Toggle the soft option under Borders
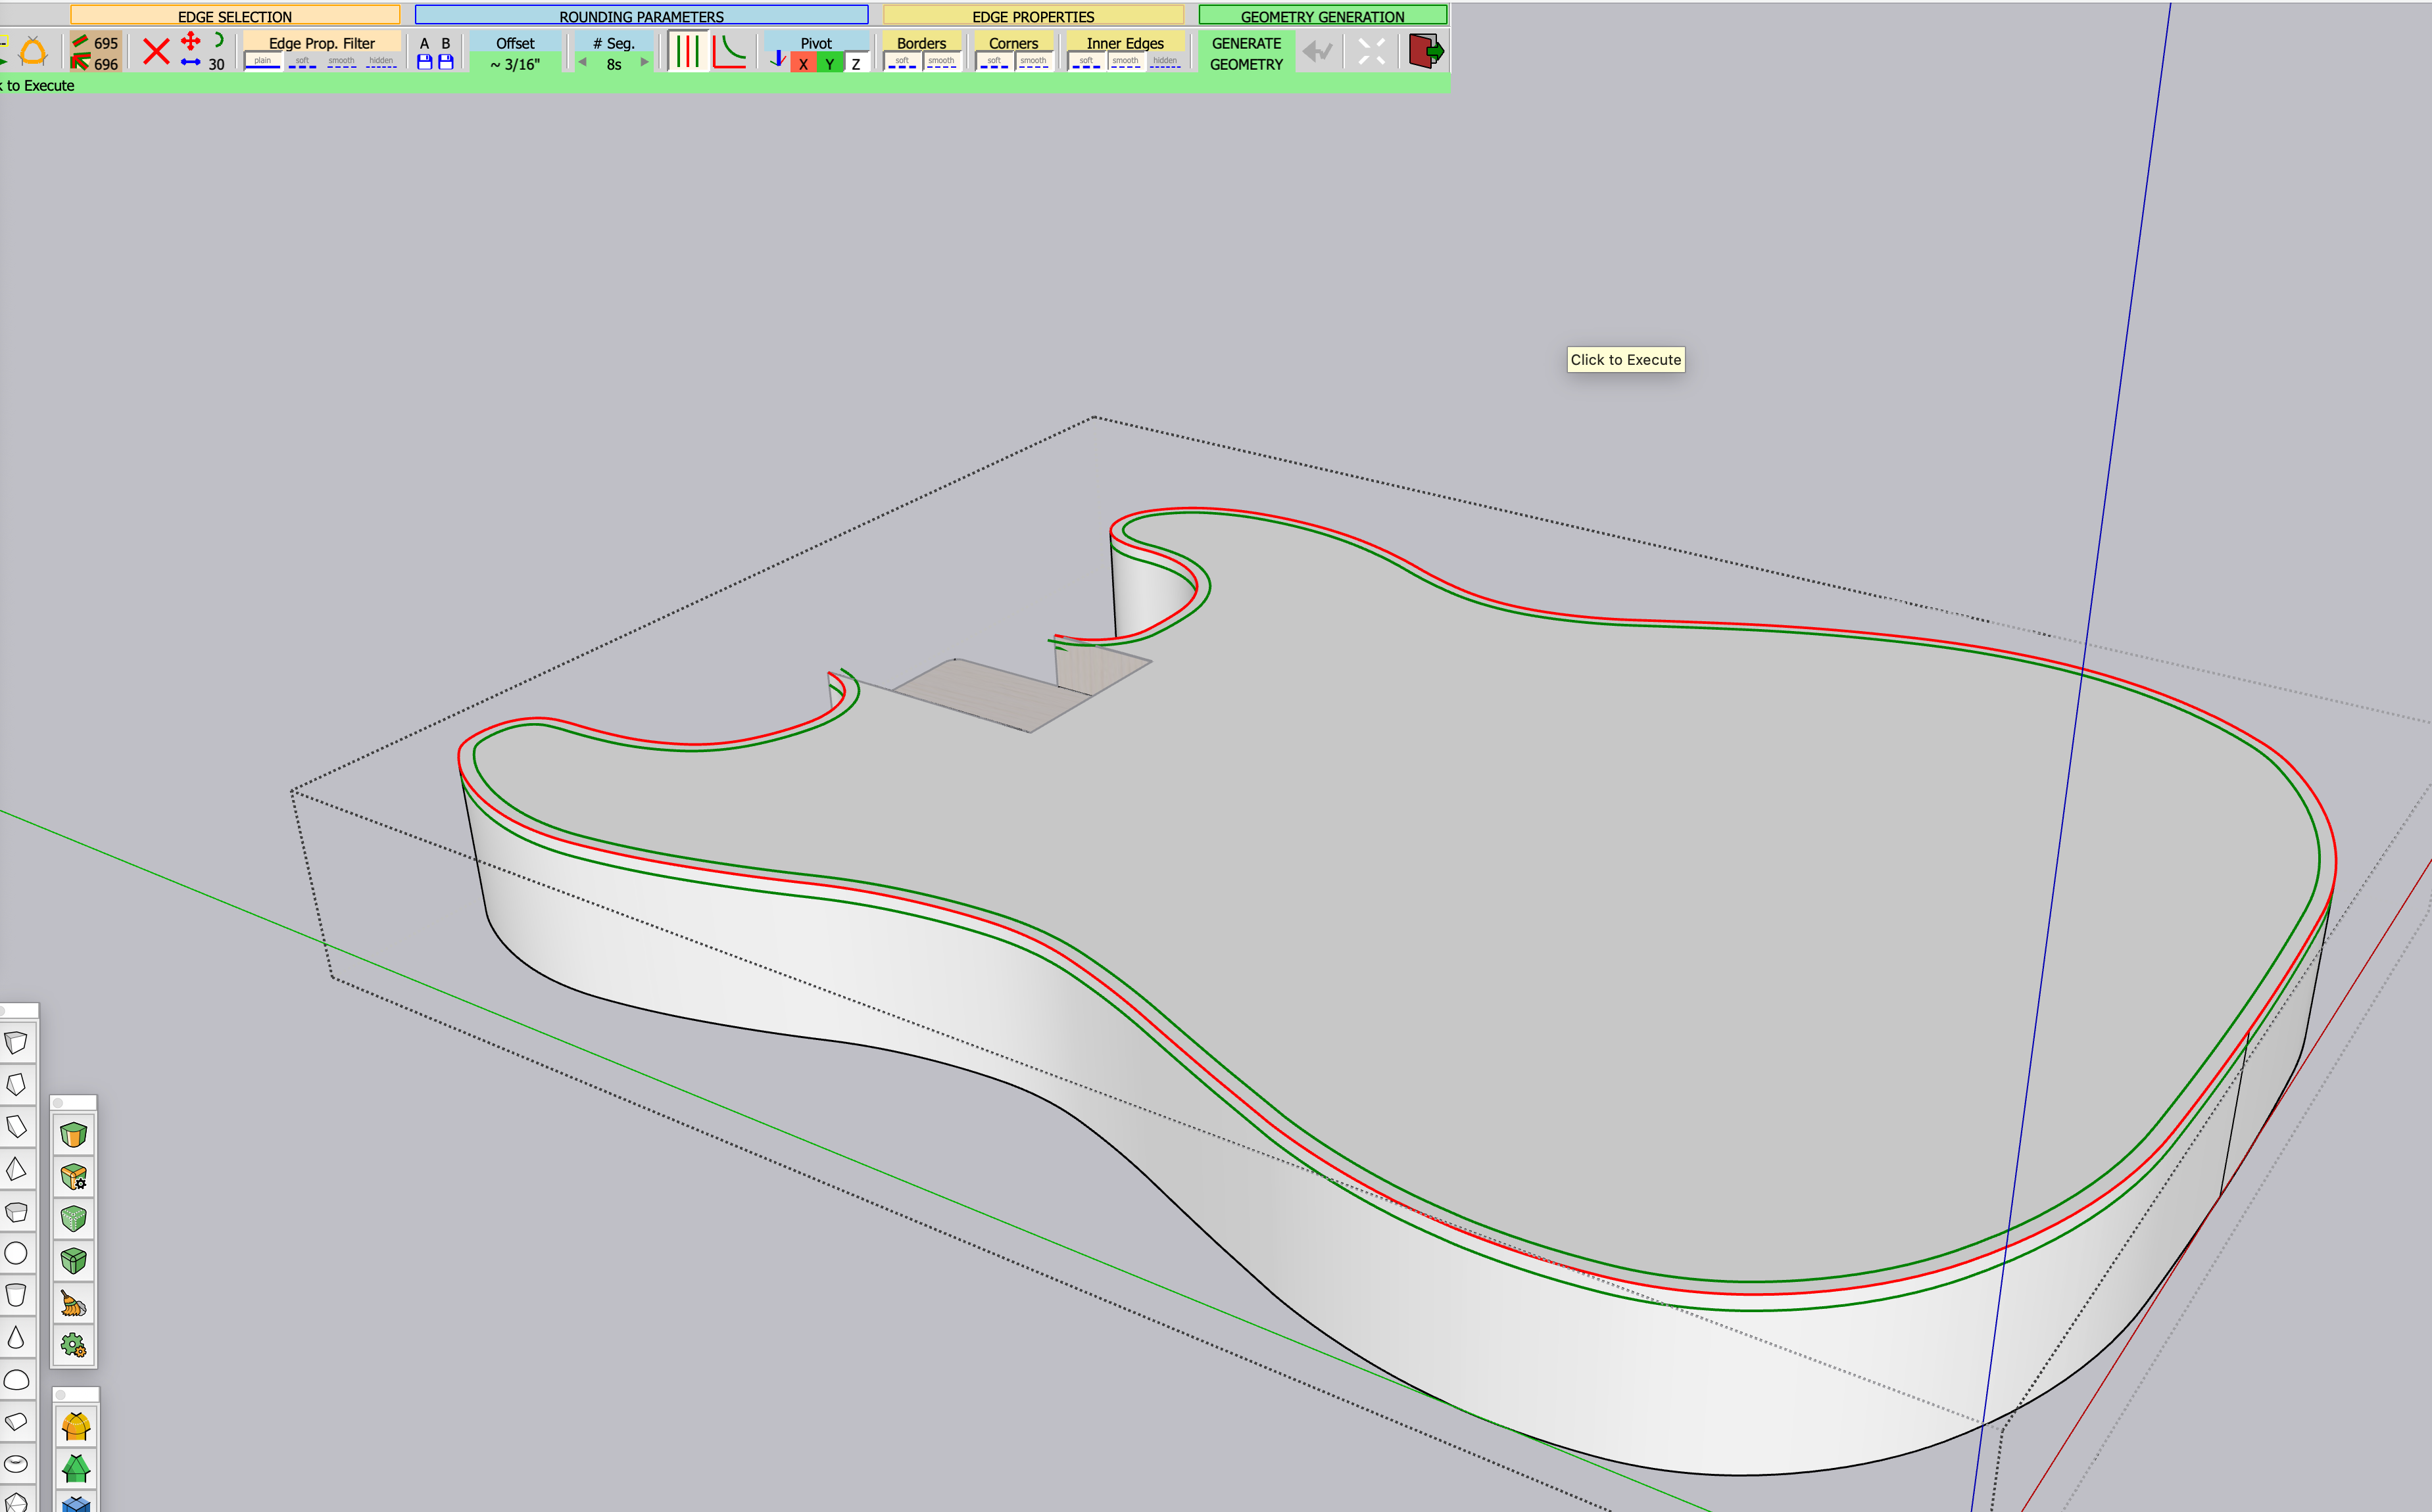Image resolution: width=2432 pixels, height=1512 pixels. 902,62
